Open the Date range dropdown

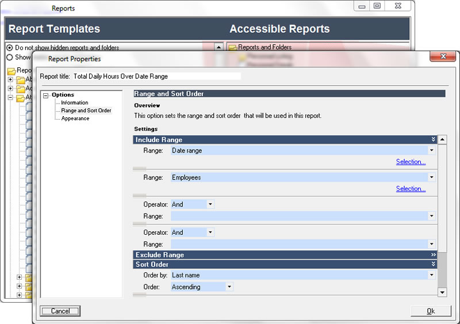(x=431, y=150)
